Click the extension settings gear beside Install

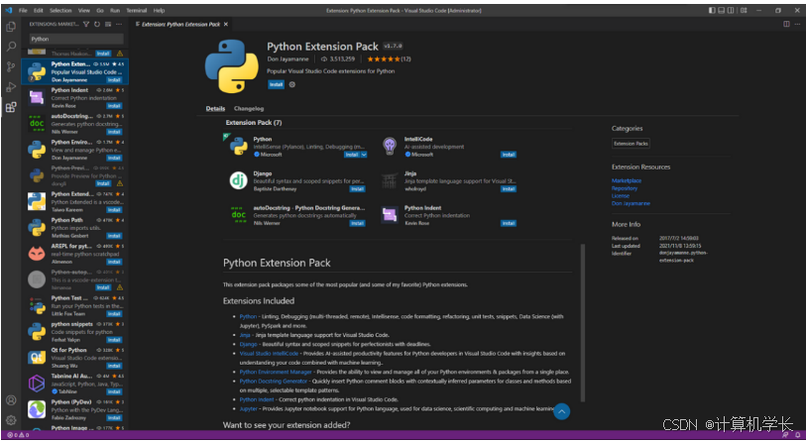coord(292,84)
